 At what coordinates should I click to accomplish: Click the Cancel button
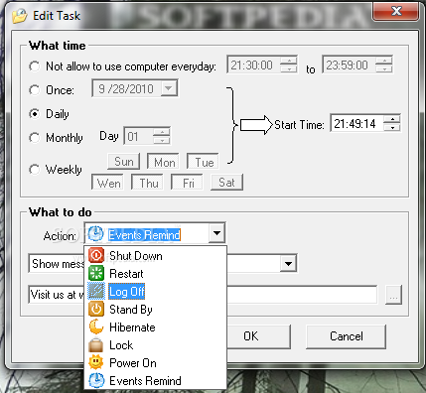click(347, 336)
